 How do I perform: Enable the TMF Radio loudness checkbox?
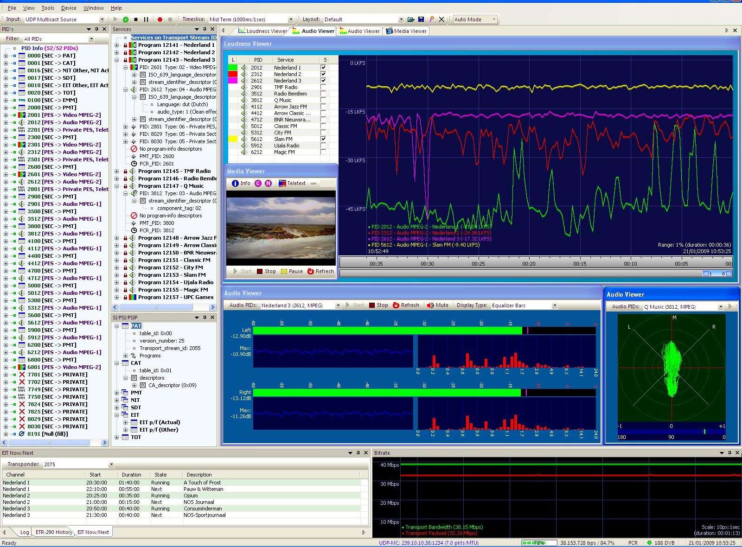[323, 87]
